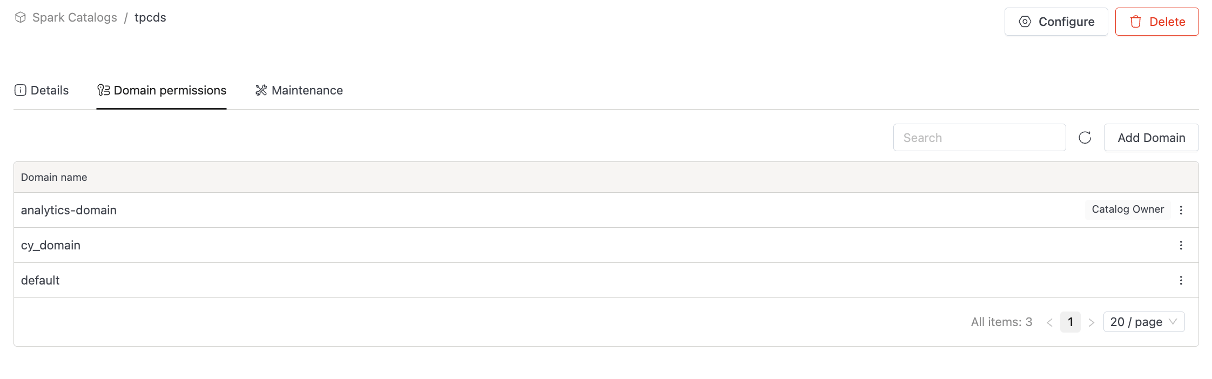
Task: Open the Spark Catalogs breadcrumb link
Action: 75,17
